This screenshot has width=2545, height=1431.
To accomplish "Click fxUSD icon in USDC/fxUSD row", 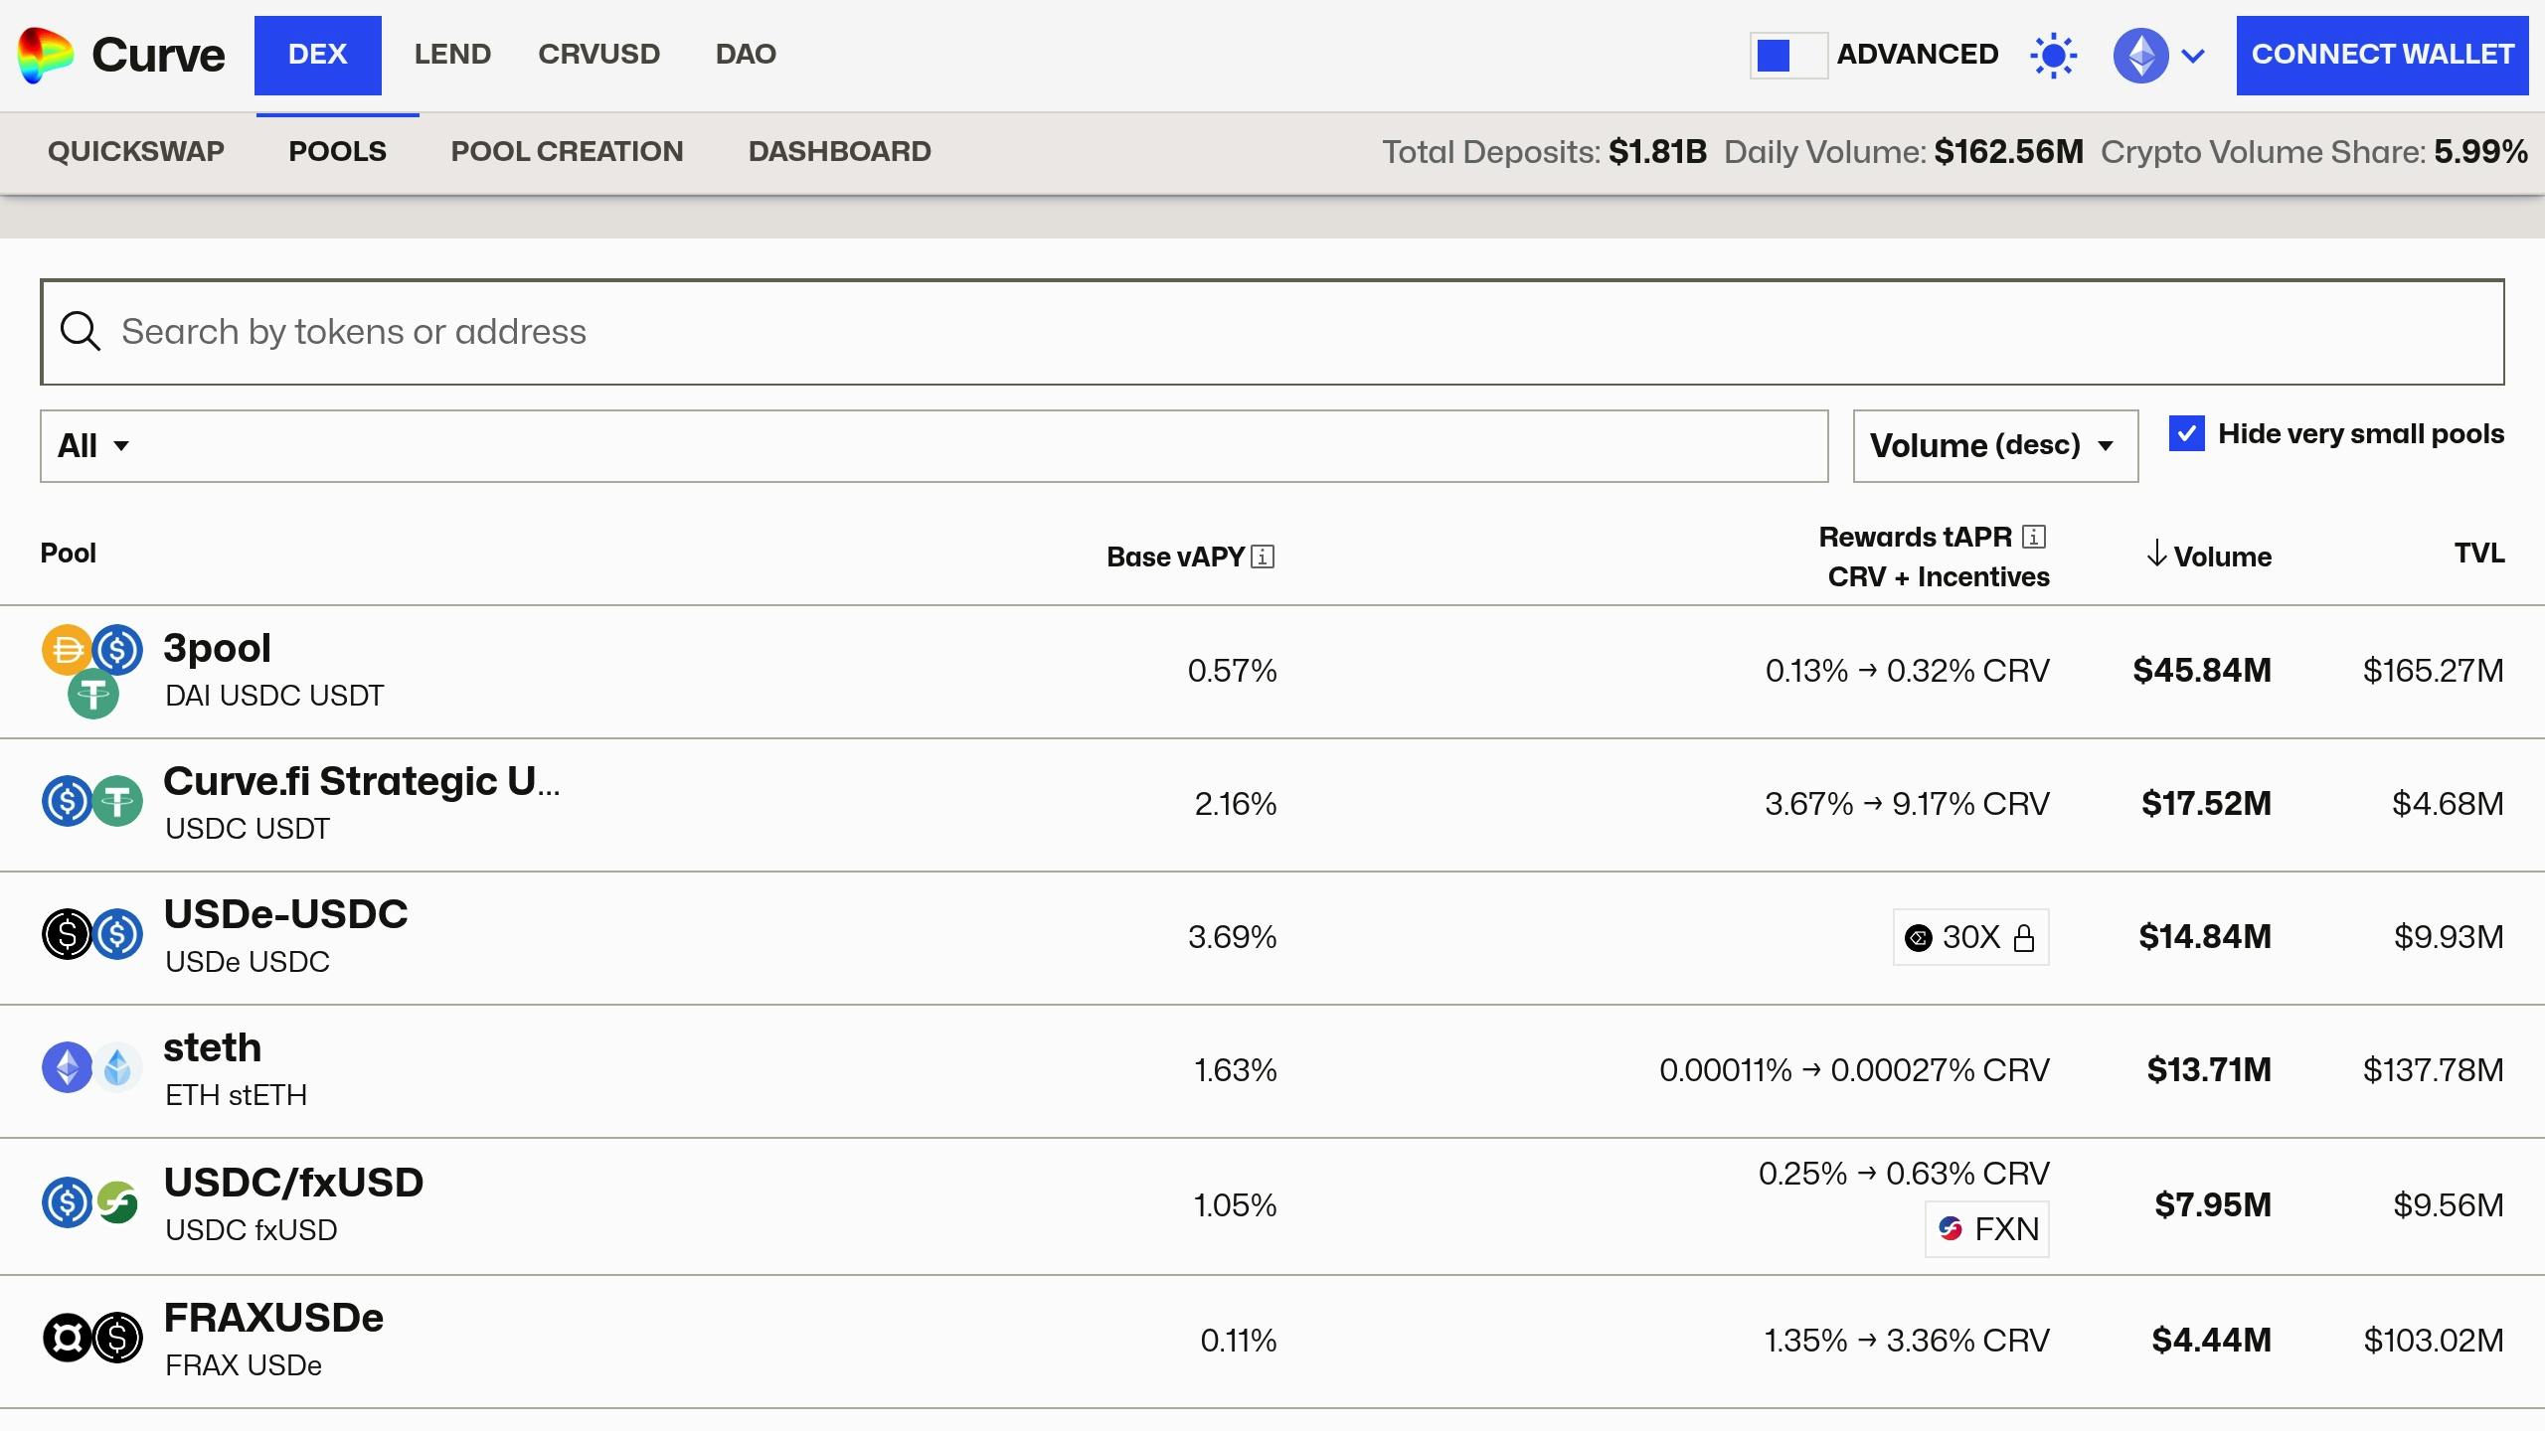I will point(118,1202).
